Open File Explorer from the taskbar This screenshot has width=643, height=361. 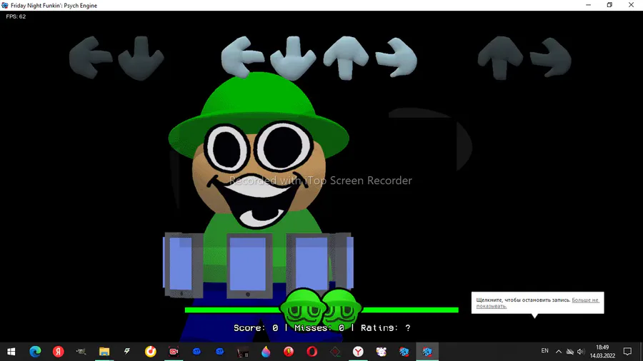(104, 352)
